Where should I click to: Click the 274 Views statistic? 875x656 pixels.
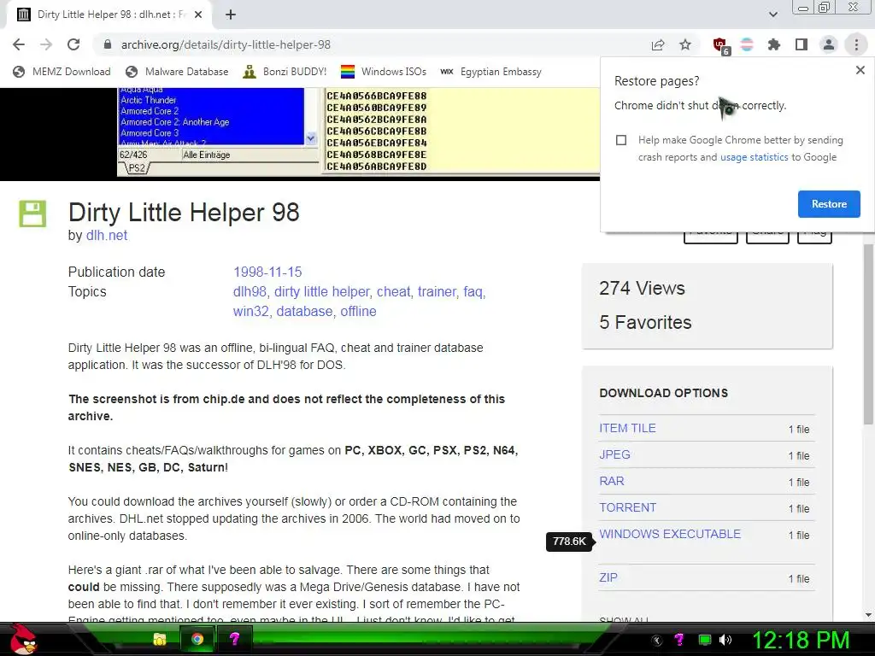pyautogui.click(x=642, y=289)
